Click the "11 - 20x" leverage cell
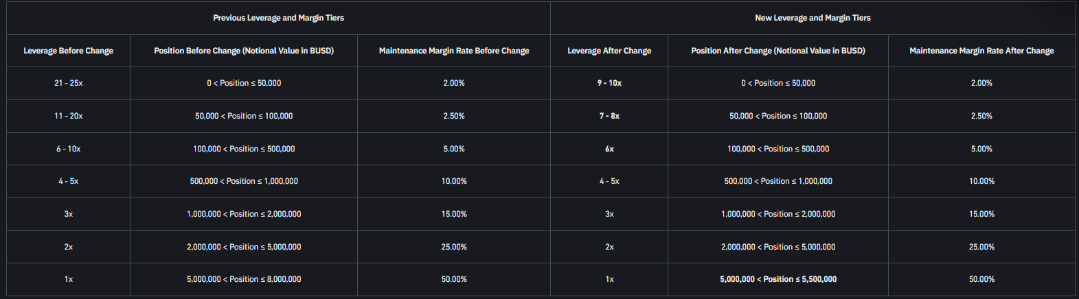The image size is (1079, 299). (69, 116)
